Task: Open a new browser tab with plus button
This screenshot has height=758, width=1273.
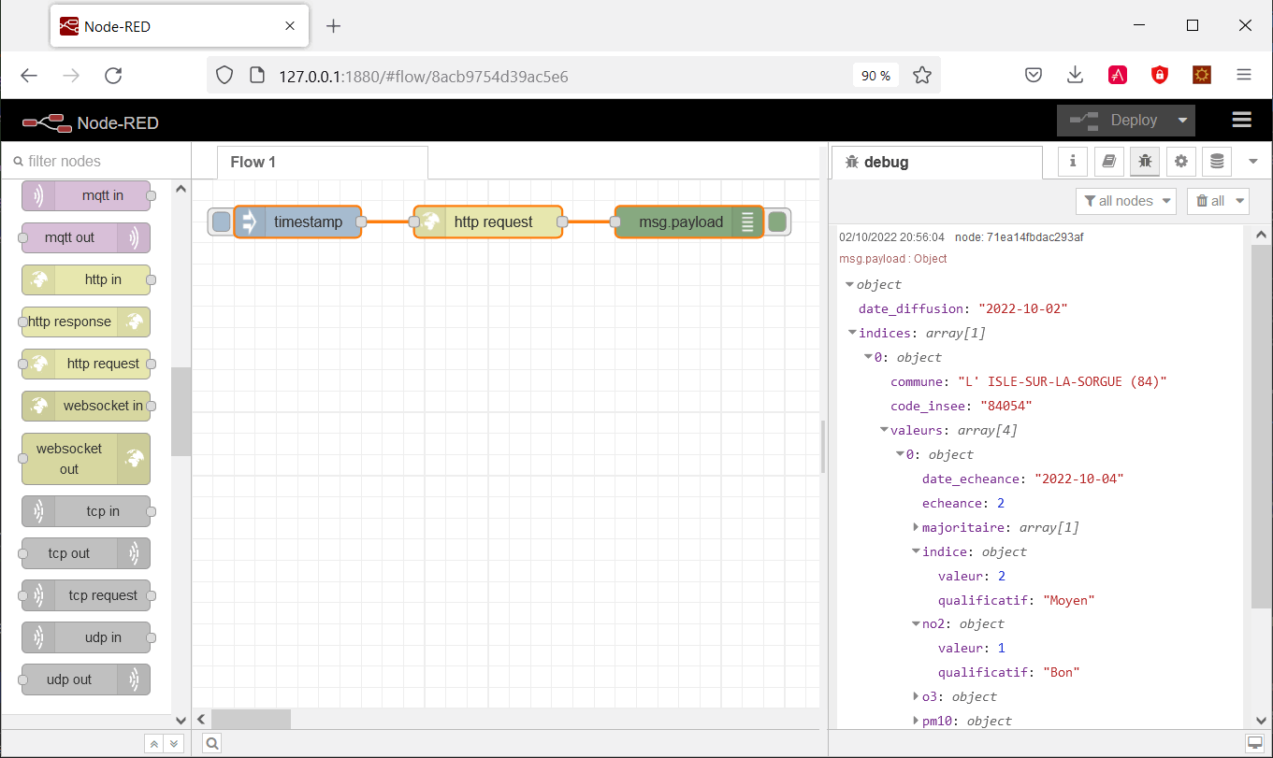Action: click(334, 26)
